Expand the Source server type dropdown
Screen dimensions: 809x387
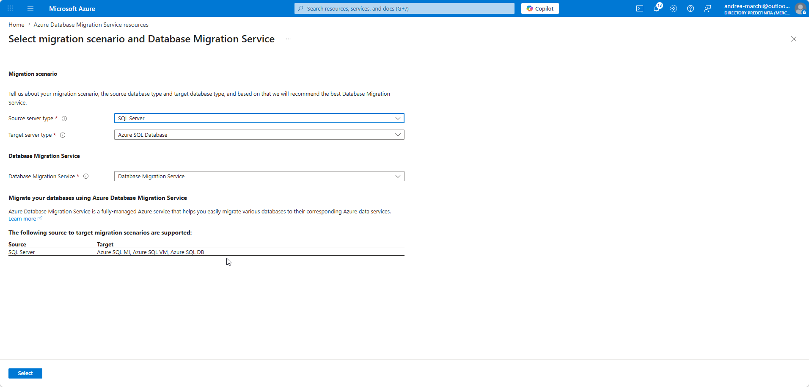(259, 118)
